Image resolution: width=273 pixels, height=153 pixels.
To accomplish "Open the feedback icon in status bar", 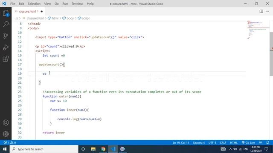I will [261, 142].
